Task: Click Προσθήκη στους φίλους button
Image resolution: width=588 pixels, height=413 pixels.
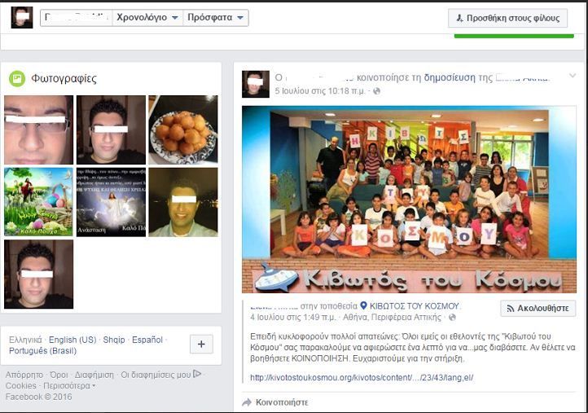Action: pyautogui.click(x=507, y=18)
